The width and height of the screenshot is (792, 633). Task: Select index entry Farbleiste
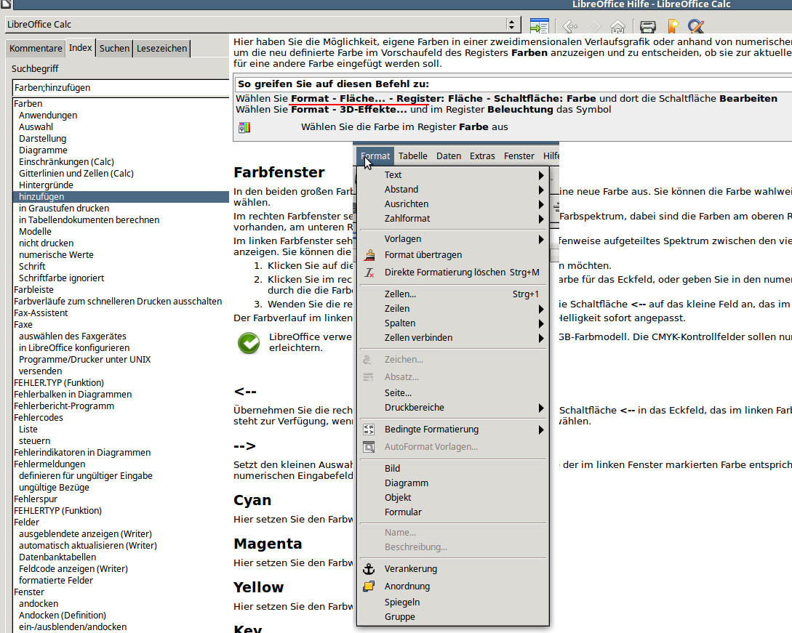34,290
